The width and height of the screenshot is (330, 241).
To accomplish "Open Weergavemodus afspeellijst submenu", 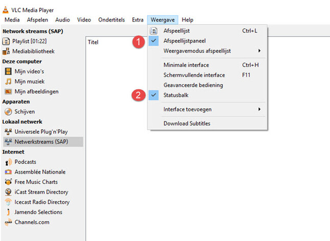I will pyautogui.click(x=207, y=51).
